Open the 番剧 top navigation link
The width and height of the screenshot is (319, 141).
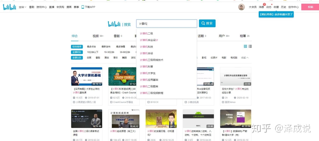pyautogui.click(x=31, y=7)
